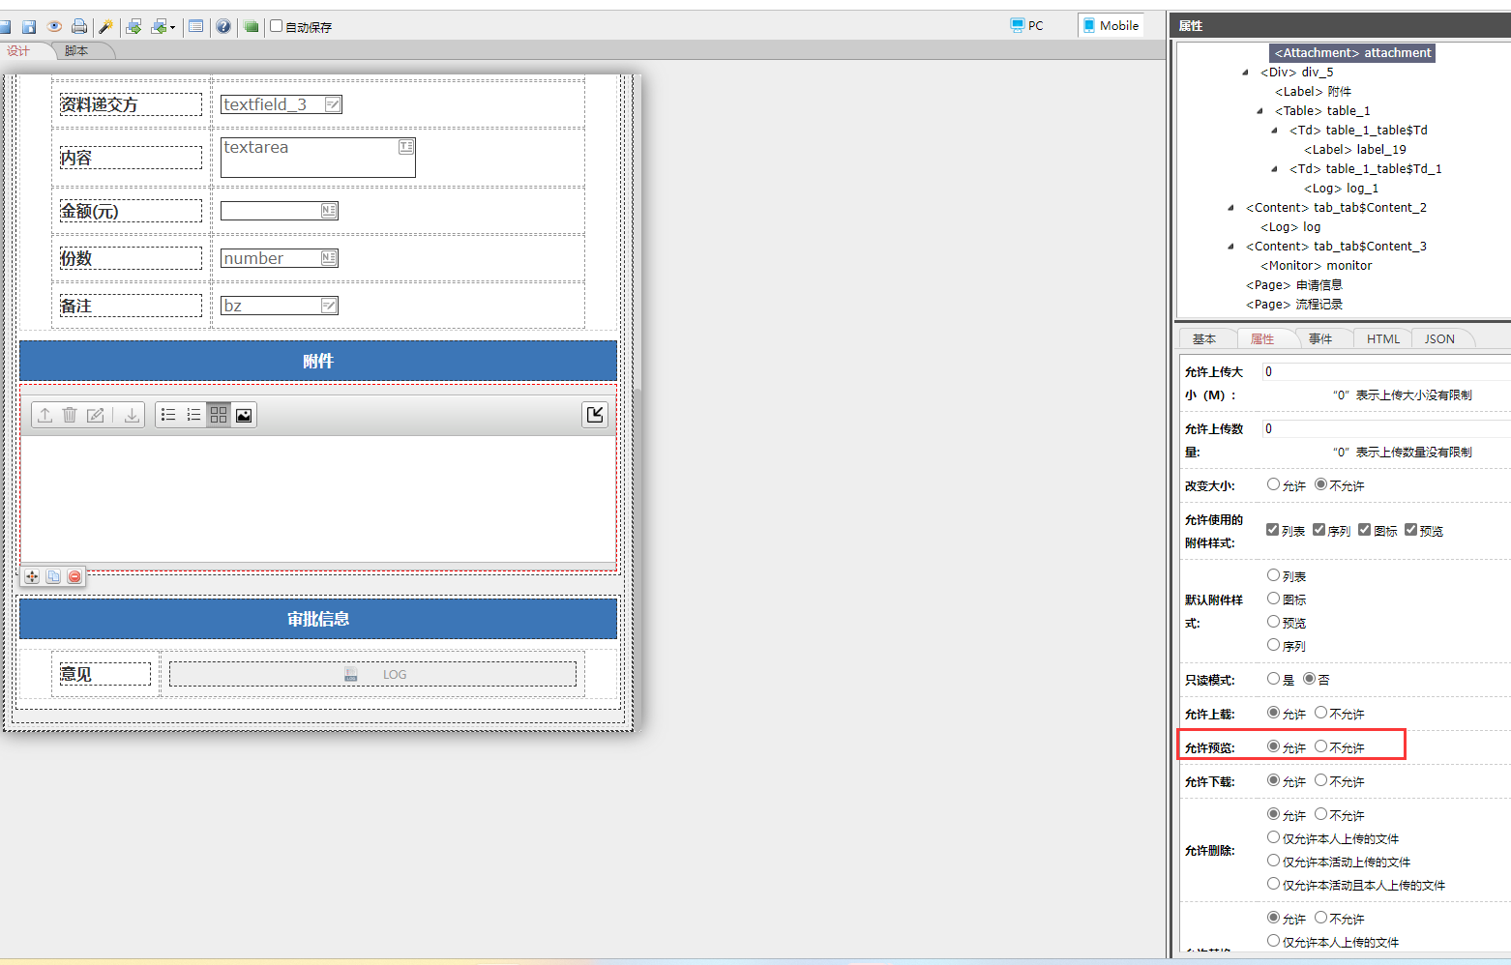Click the attachment upload arrow icon

click(44, 415)
